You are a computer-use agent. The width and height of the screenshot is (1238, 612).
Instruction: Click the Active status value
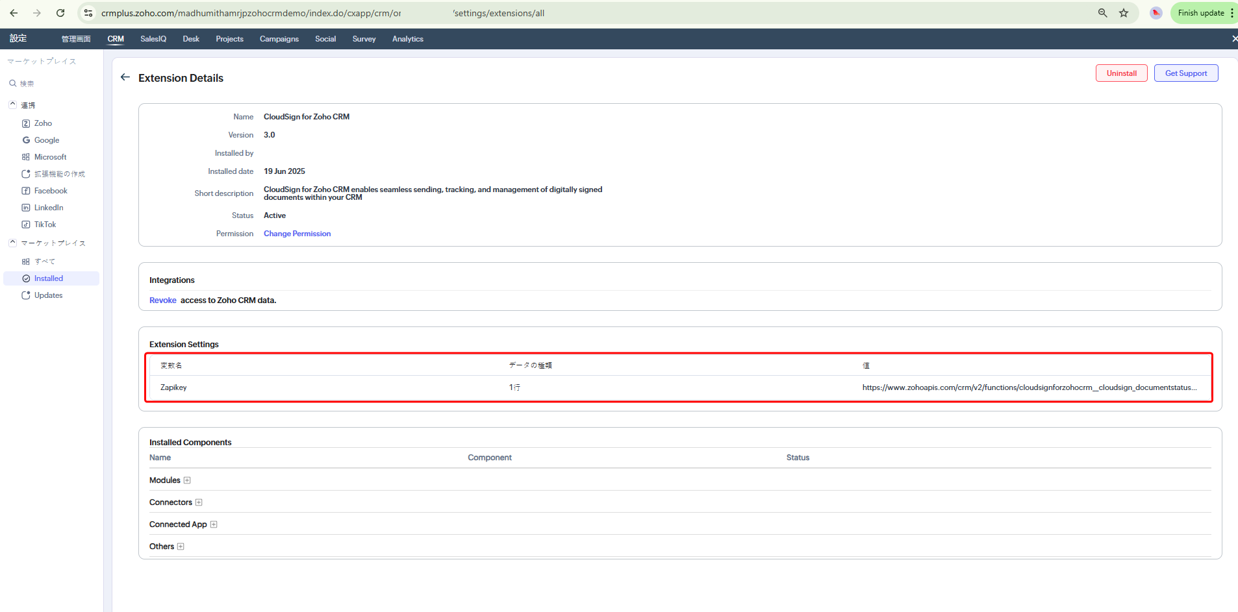click(275, 215)
